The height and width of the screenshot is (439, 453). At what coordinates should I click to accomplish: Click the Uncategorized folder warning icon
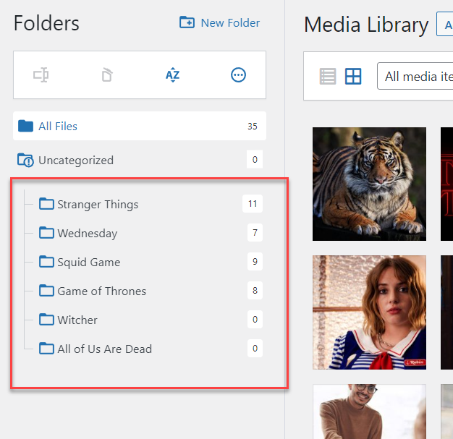25,160
